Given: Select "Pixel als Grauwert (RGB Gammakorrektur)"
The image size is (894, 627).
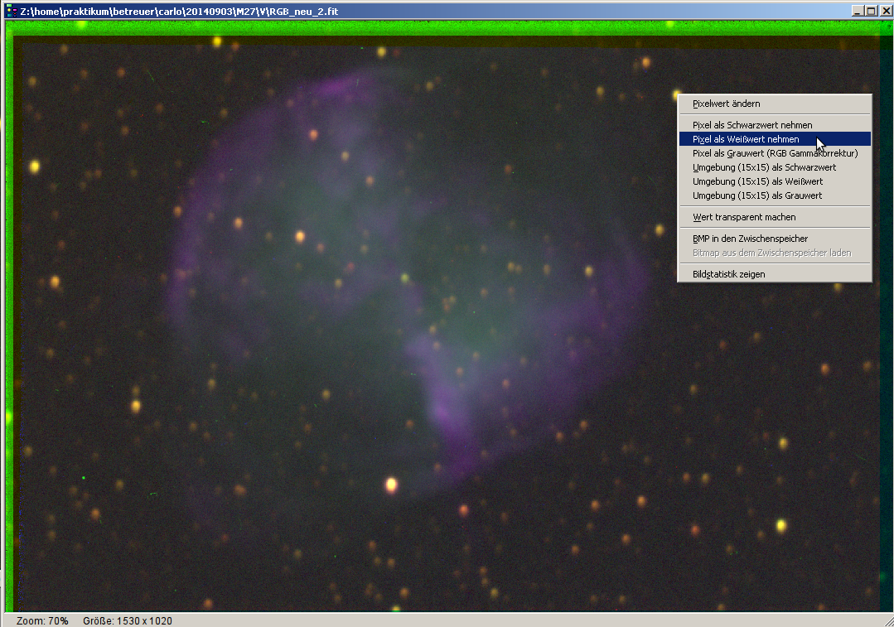Looking at the screenshot, I should click(775, 153).
